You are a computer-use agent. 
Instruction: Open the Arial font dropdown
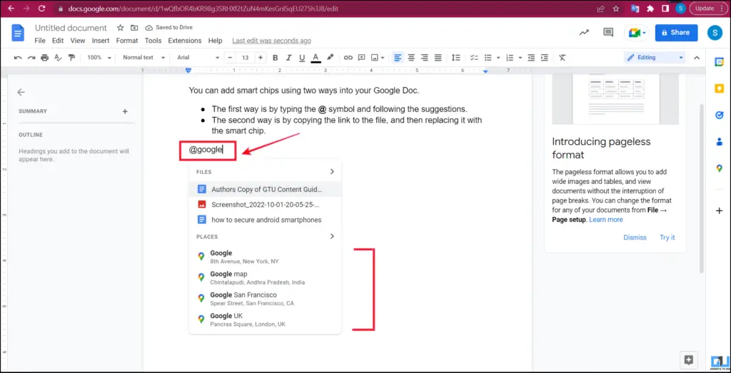coord(198,58)
